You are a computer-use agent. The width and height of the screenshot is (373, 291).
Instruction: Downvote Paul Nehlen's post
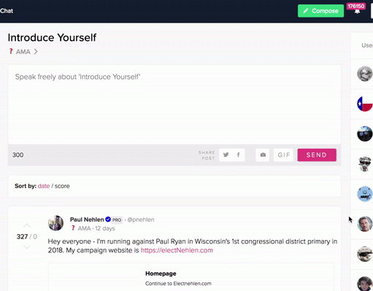pyautogui.click(x=27, y=247)
